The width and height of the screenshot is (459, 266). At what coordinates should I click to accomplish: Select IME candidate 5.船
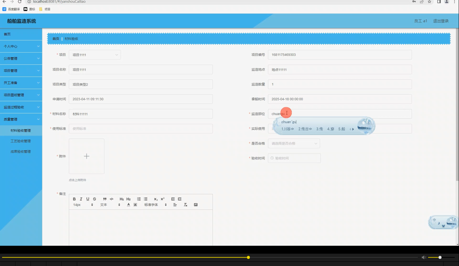point(342,129)
